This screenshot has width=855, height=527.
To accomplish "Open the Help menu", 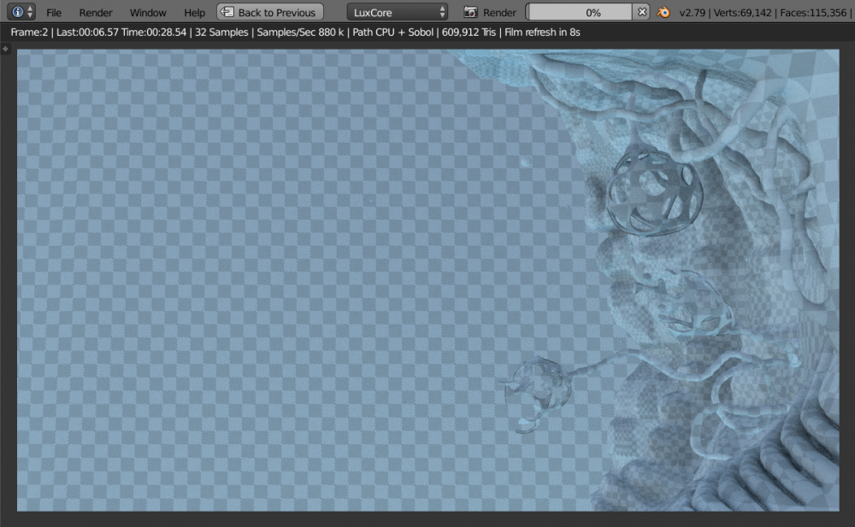I will tap(194, 13).
